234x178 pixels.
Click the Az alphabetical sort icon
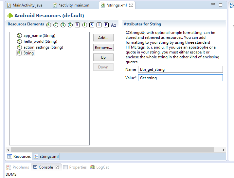[x=114, y=25]
